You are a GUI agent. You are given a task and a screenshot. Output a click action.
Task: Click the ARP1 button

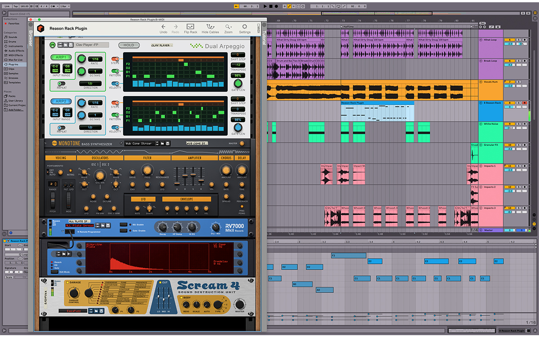pos(61,58)
